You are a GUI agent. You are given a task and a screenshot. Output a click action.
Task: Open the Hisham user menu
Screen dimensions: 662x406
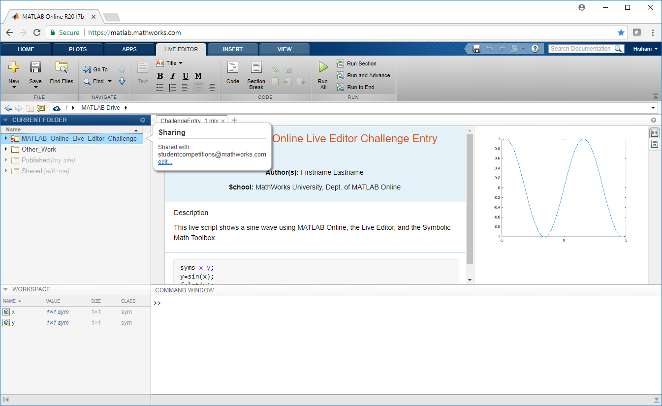click(x=645, y=49)
